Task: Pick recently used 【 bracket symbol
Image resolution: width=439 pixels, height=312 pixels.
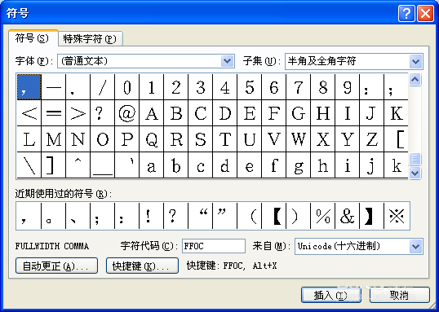Action: 274,216
